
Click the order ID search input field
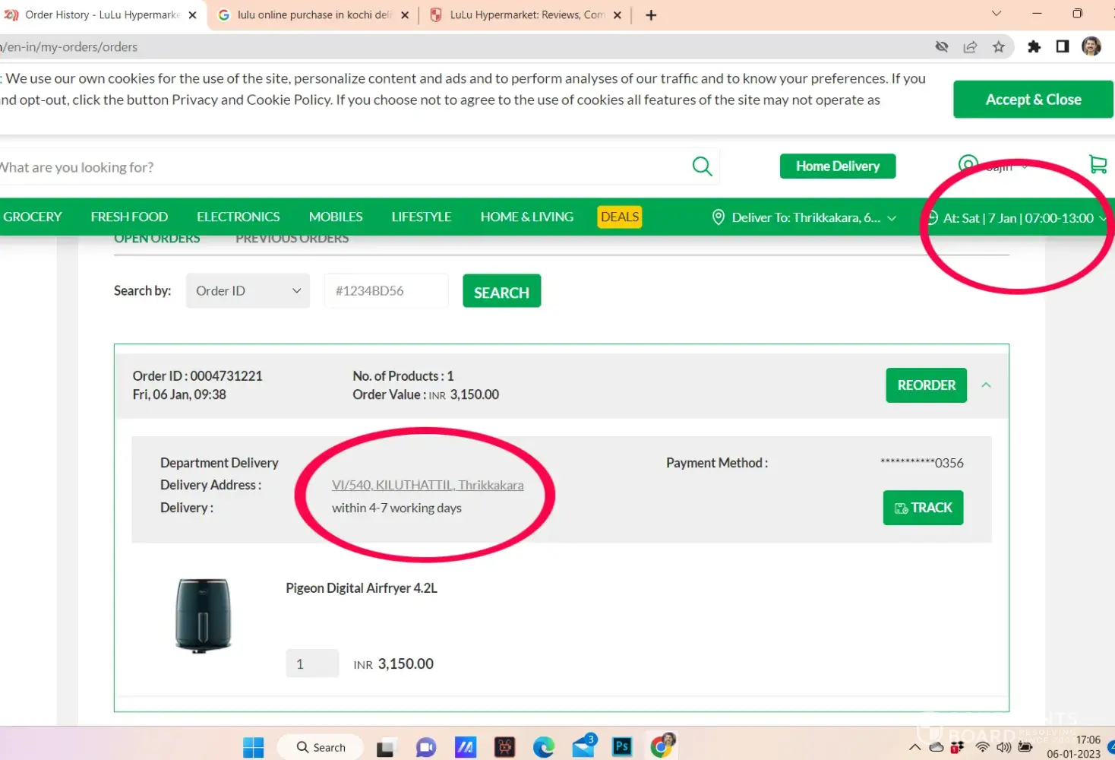click(387, 291)
